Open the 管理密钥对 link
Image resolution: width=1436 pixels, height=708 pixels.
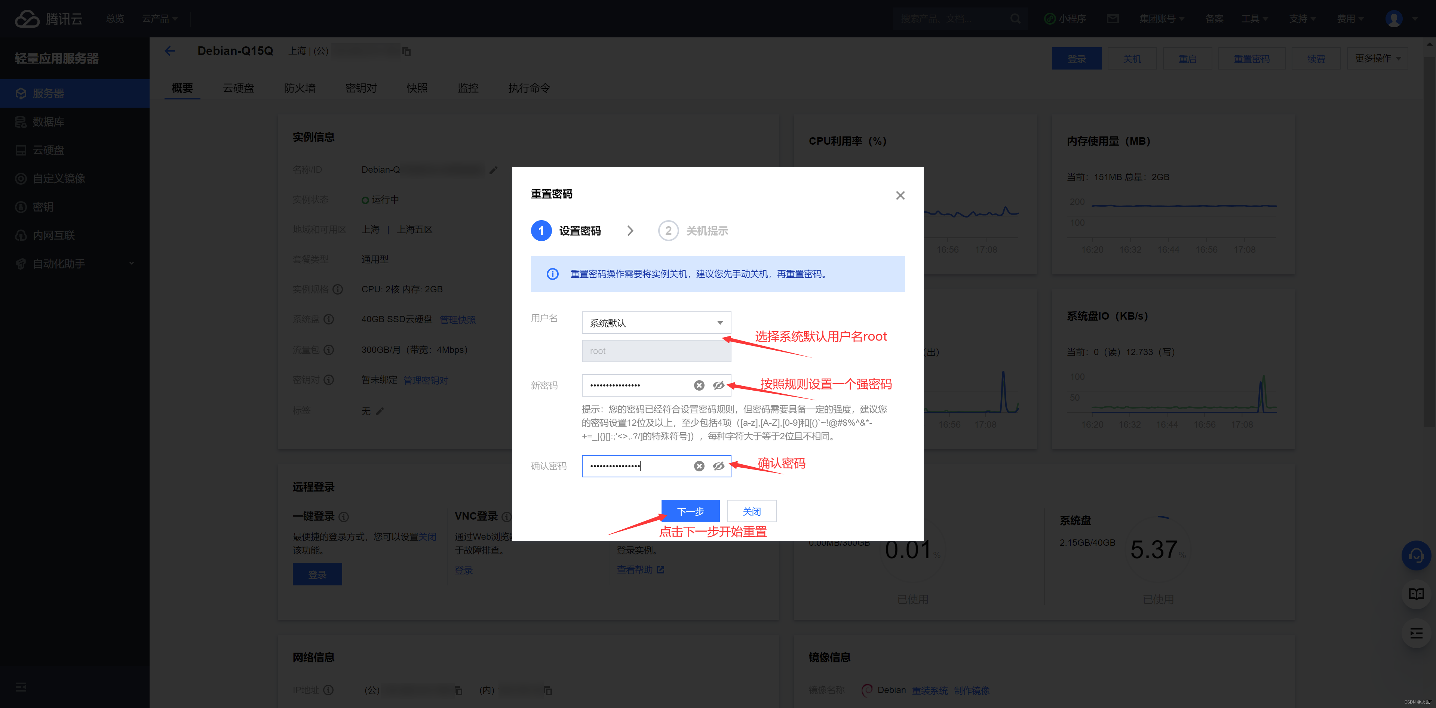point(425,381)
